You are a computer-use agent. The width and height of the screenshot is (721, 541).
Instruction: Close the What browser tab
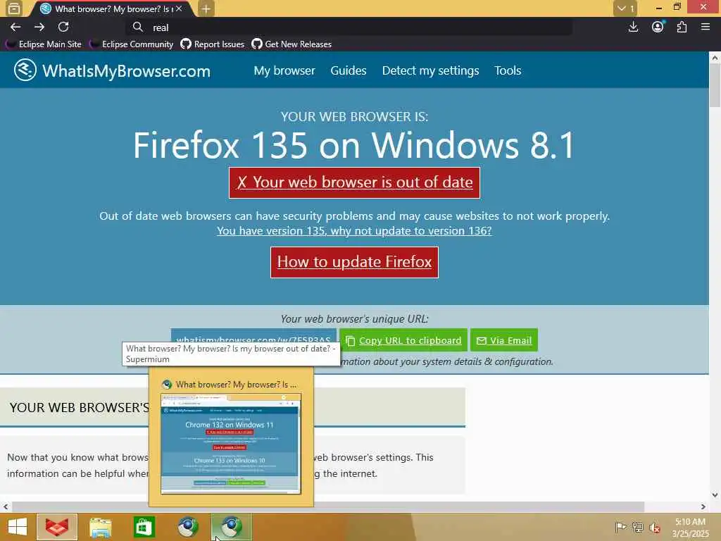click(x=179, y=8)
